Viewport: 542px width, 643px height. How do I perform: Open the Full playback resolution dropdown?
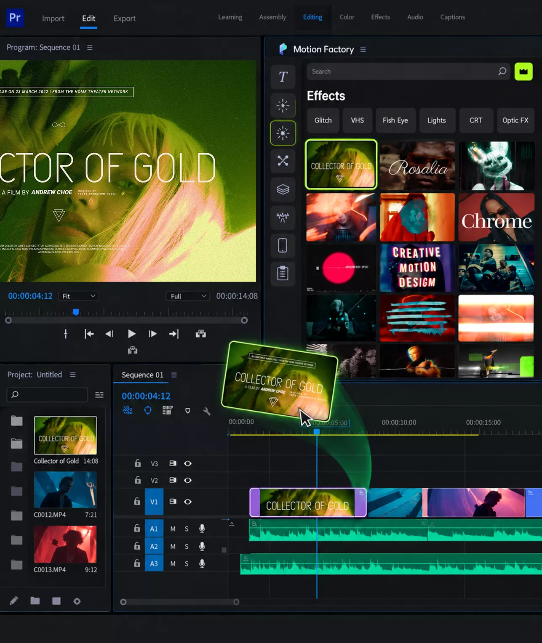pos(188,296)
